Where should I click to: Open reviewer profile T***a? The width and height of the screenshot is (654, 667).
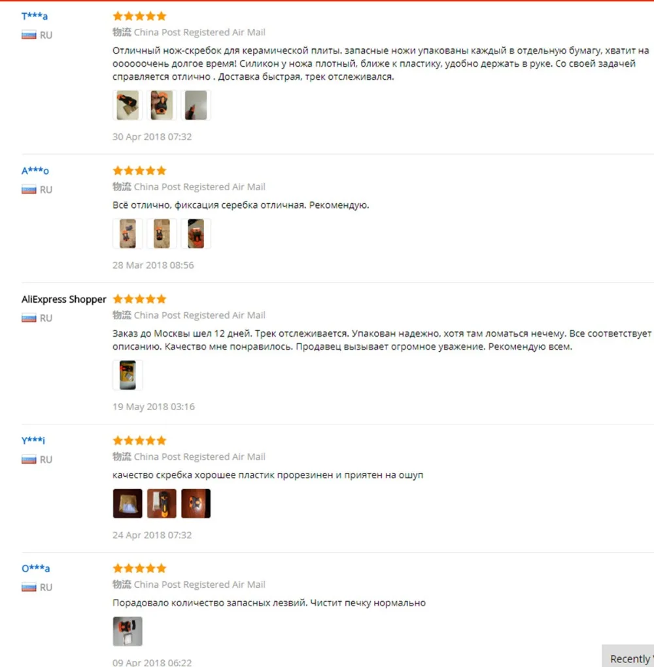(35, 16)
